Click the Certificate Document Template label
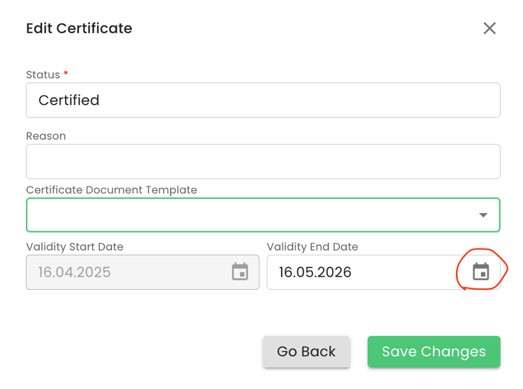 pos(111,190)
